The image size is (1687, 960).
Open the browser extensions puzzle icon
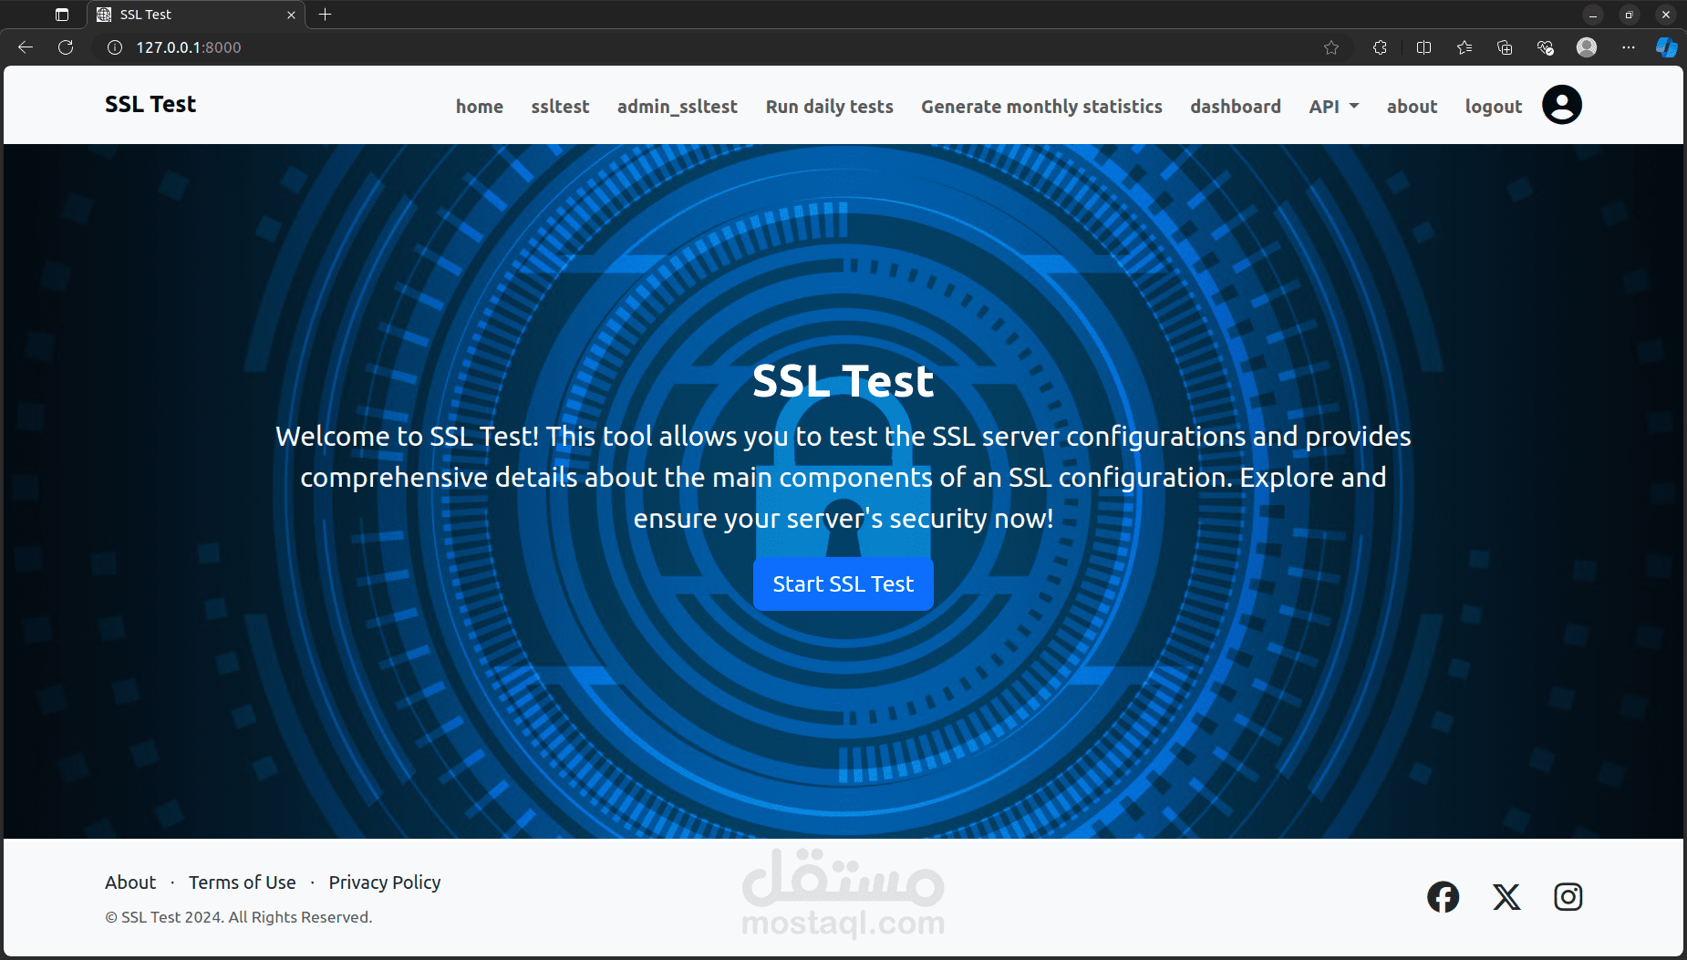click(x=1380, y=47)
